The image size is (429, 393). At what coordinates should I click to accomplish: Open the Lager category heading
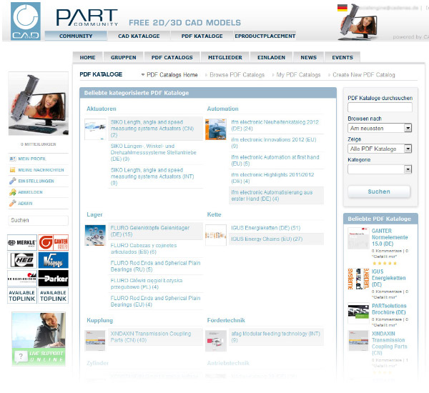click(x=94, y=214)
